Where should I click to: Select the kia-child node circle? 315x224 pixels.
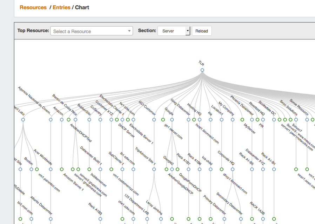[210, 169]
